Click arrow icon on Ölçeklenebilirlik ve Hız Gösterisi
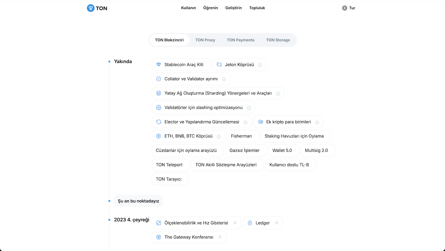Viewport: 445px width, 251px height. click(x=234, y=223)
